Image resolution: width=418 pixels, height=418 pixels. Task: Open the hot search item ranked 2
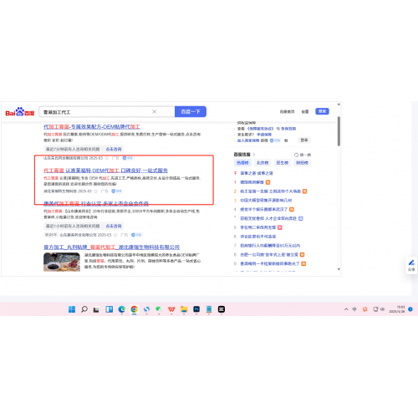click(270, 191)
